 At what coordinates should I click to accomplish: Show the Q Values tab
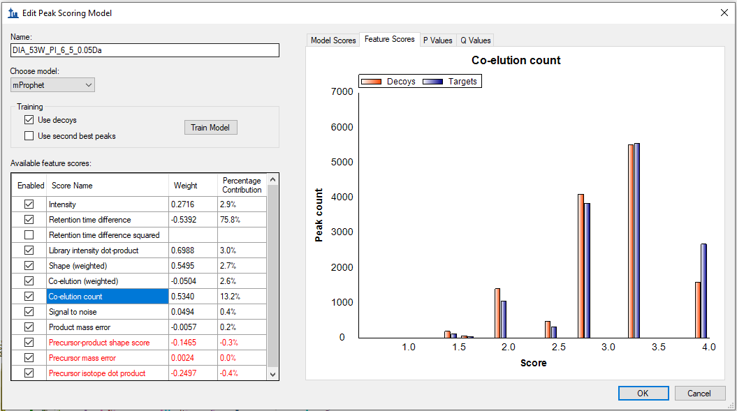(x=476, y=40)
